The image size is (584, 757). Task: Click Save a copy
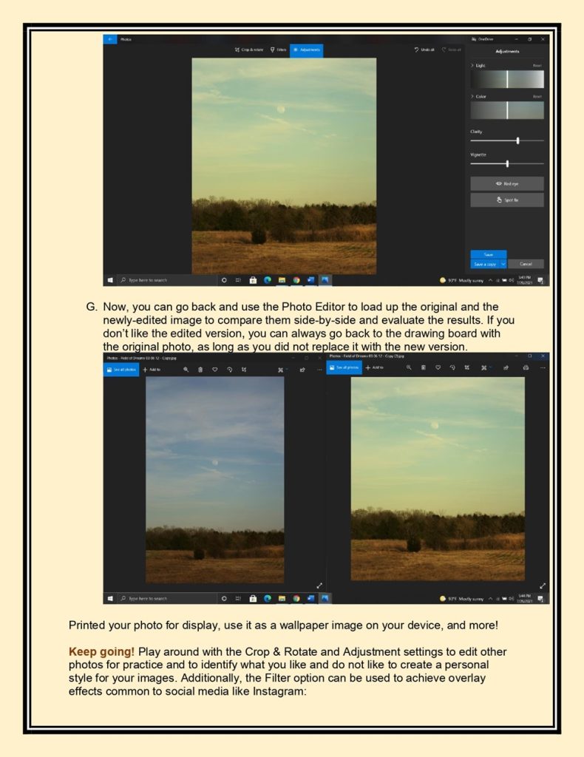click(485, 264)
